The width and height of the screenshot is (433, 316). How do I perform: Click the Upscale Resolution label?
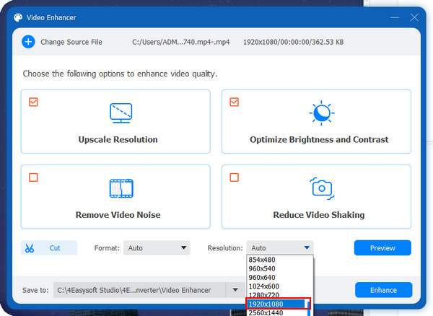[x=118, y=140]
